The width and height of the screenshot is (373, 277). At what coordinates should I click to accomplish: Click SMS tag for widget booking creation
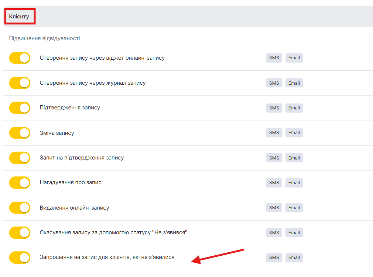point(274,58)
